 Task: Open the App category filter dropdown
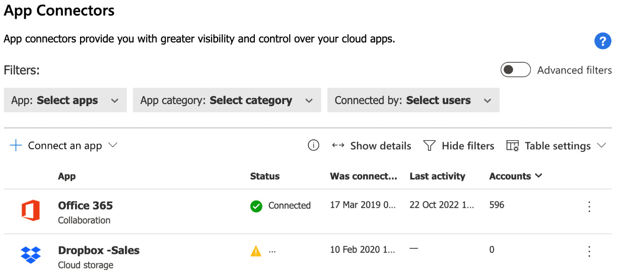click(x=227, y=100)
